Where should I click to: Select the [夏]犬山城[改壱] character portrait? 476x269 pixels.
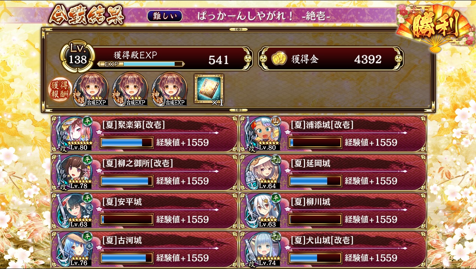tap(263, 249)
